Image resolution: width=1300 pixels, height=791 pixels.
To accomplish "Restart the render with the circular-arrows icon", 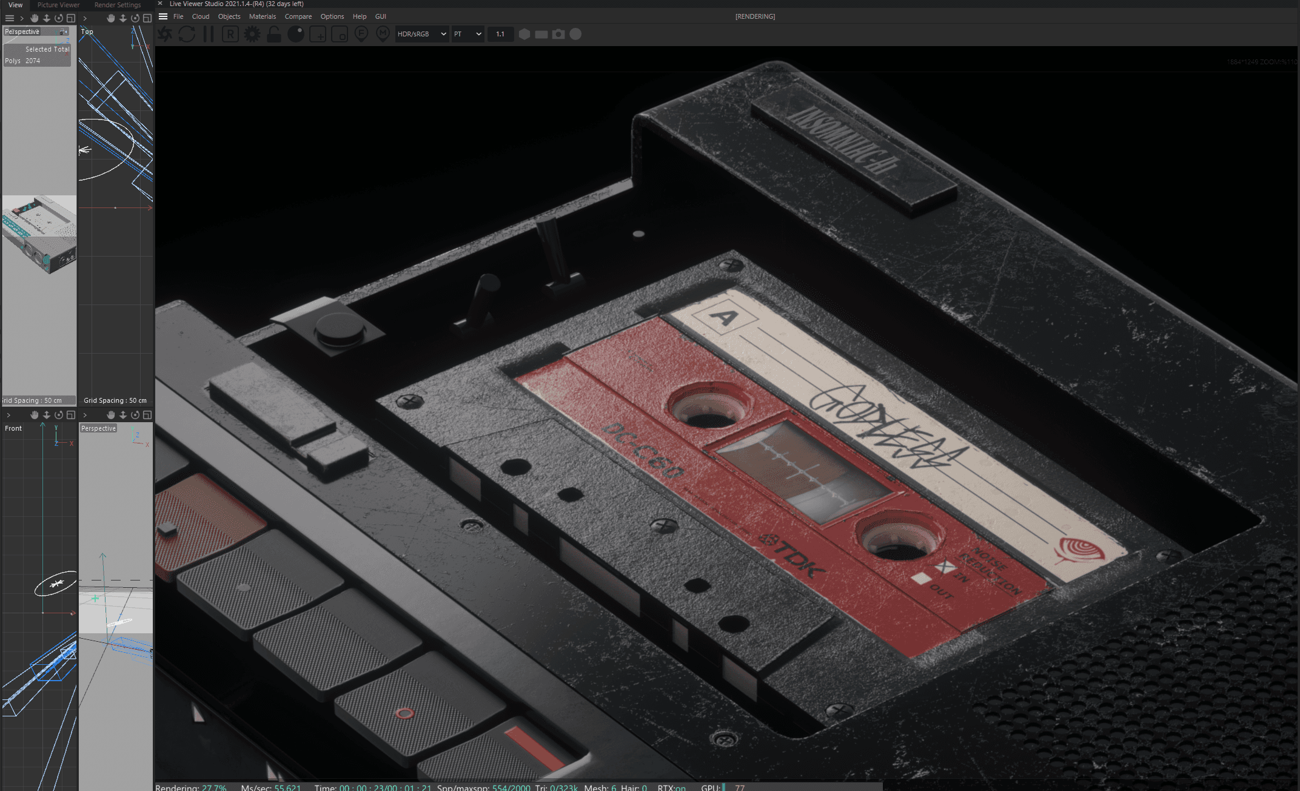I will pos(187,34).
